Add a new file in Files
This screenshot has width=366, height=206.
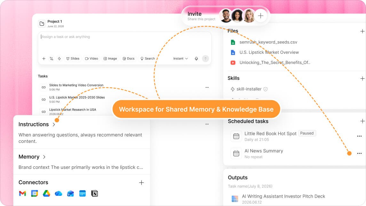tap(362, 31)
